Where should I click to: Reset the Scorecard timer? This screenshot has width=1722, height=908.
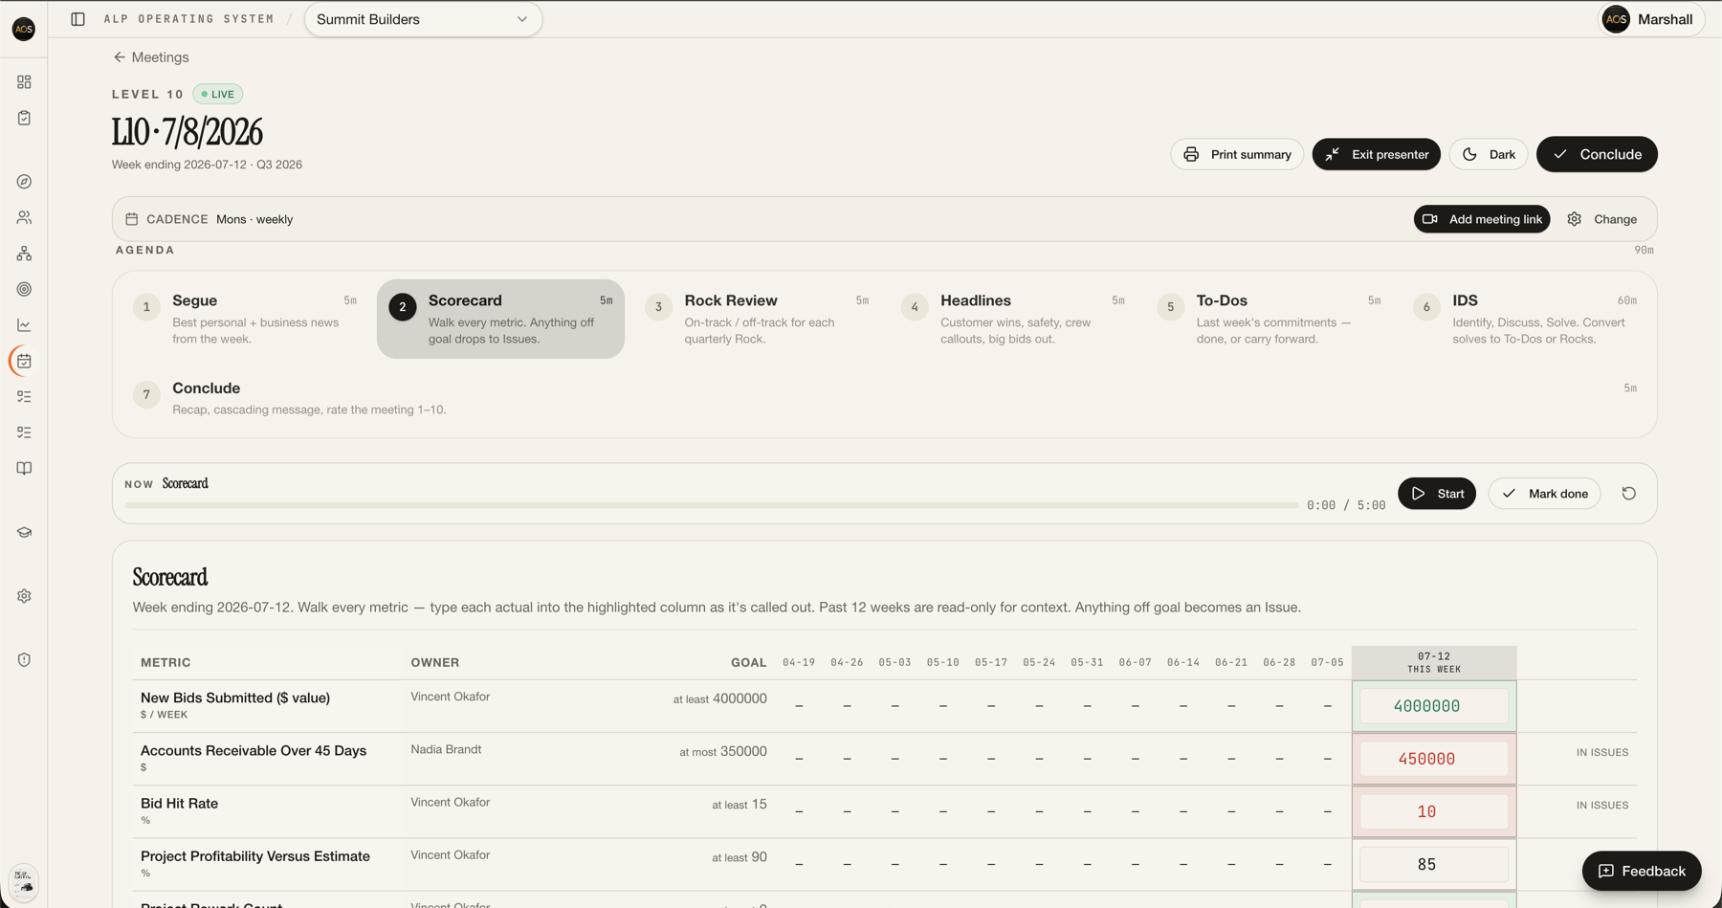[x=1628, y=494]
